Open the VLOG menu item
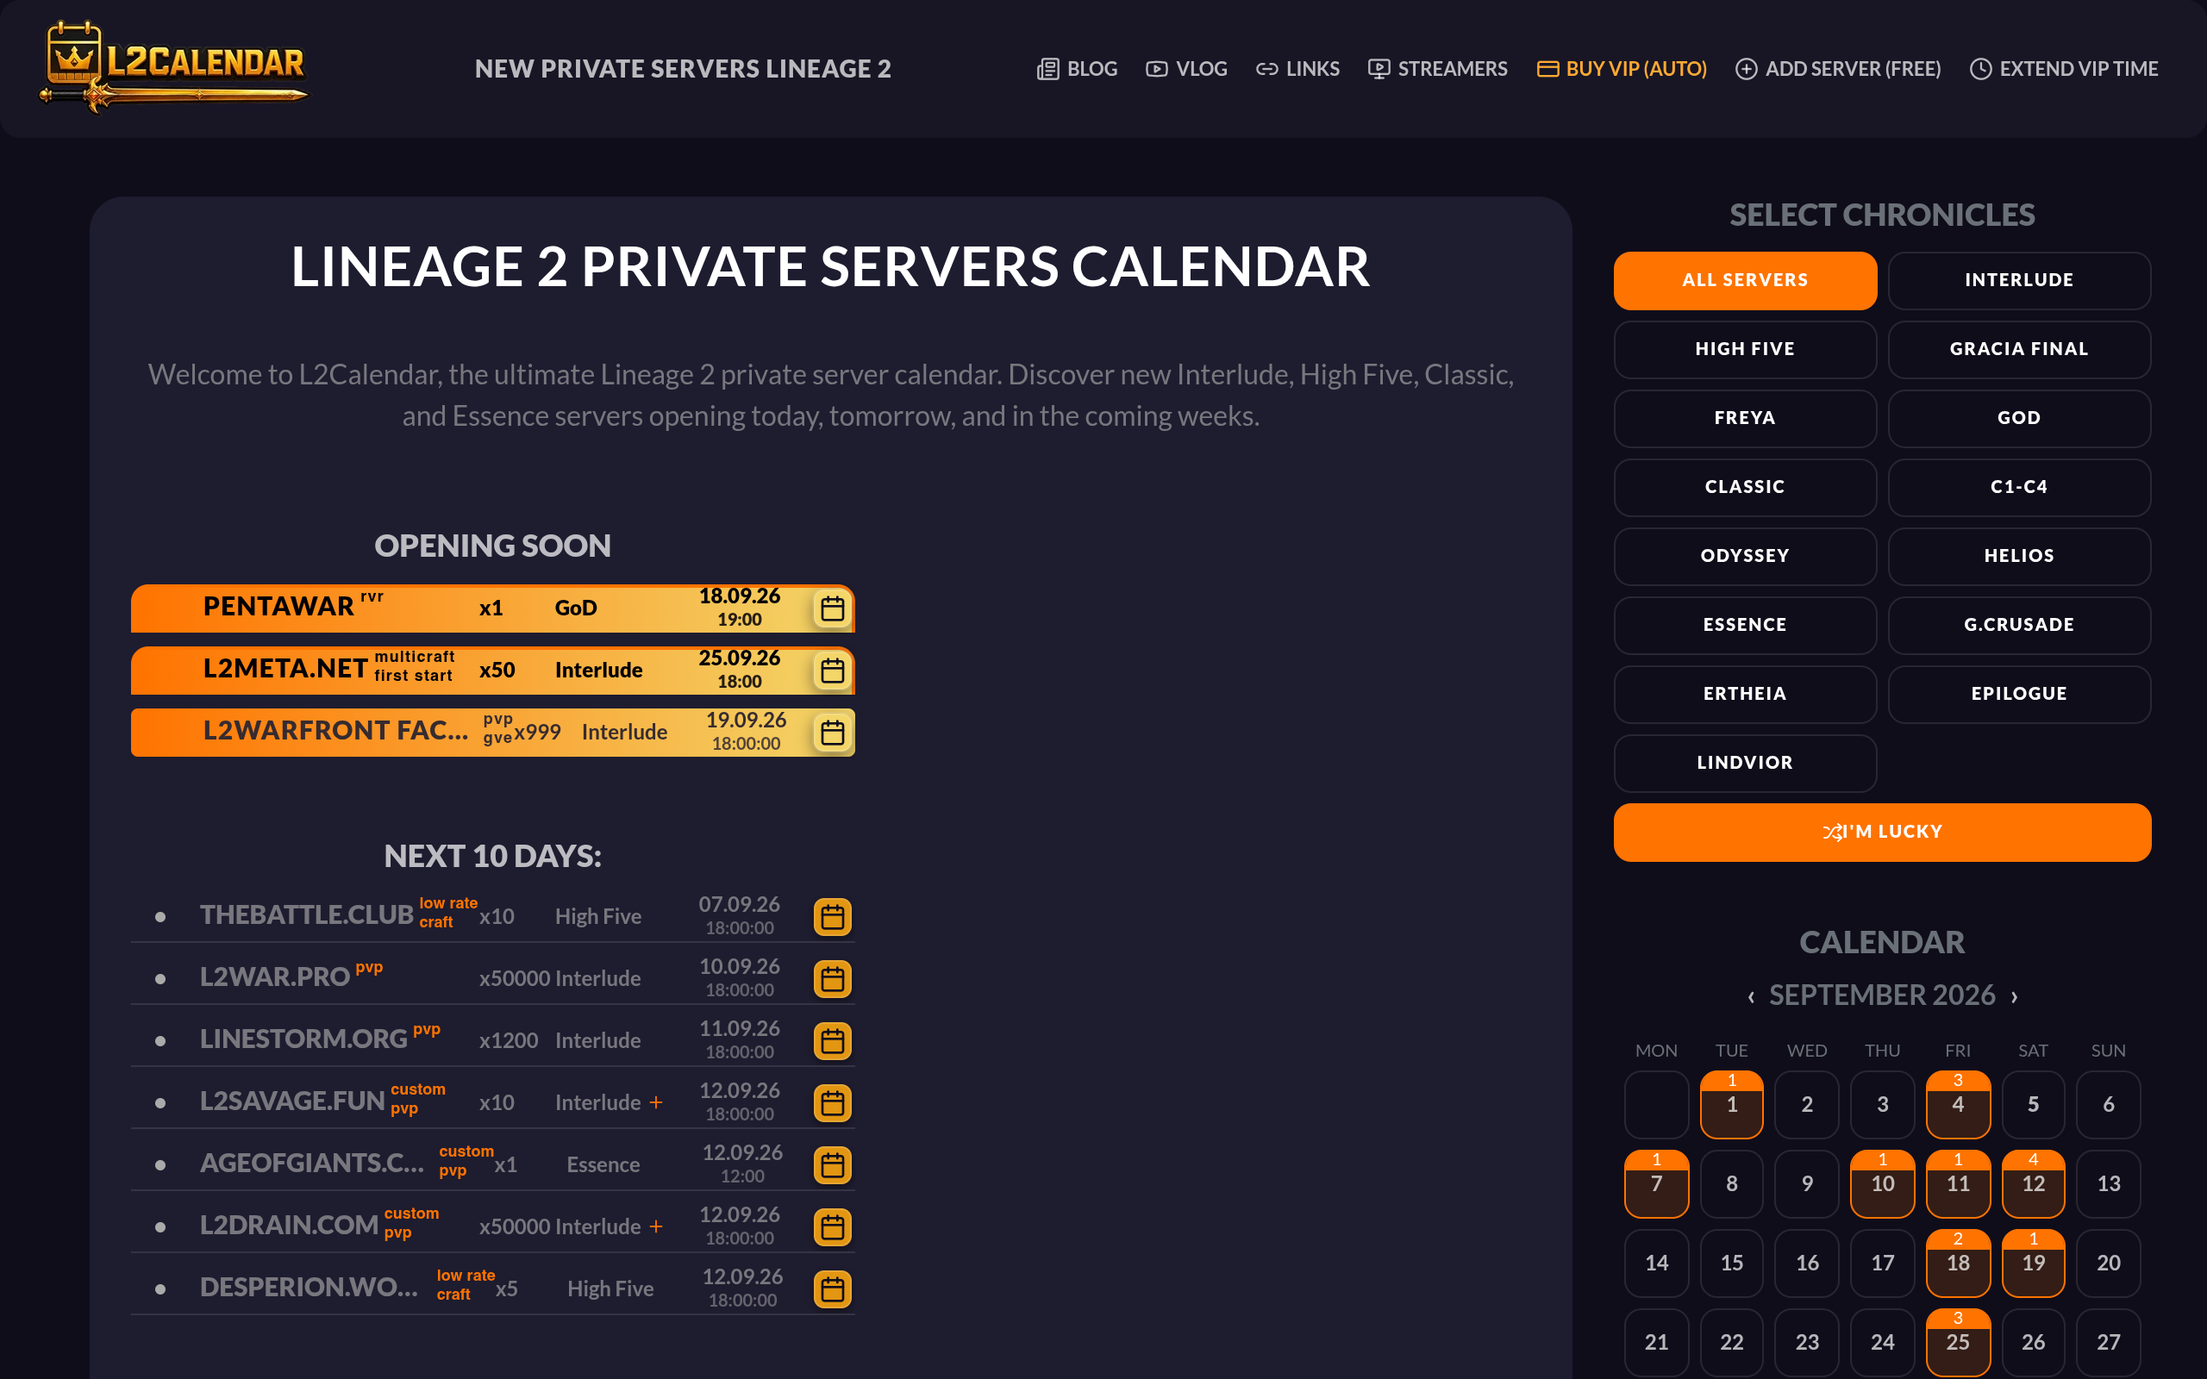2207x1379 pixels. click(x=1186, y=68)
